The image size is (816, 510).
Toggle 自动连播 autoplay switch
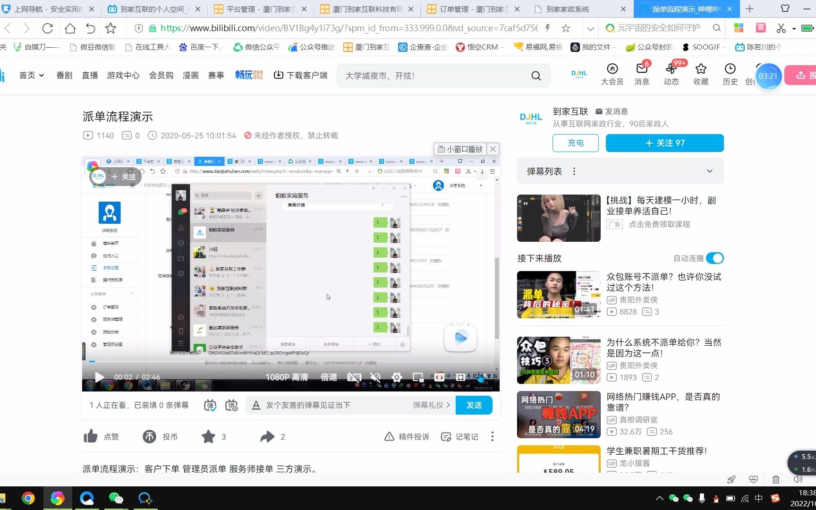click(x=715, y=258)
